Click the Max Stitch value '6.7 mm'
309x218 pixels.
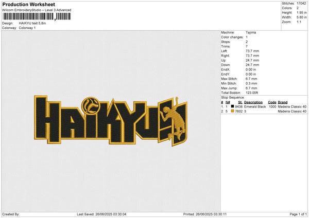[251, 79]
